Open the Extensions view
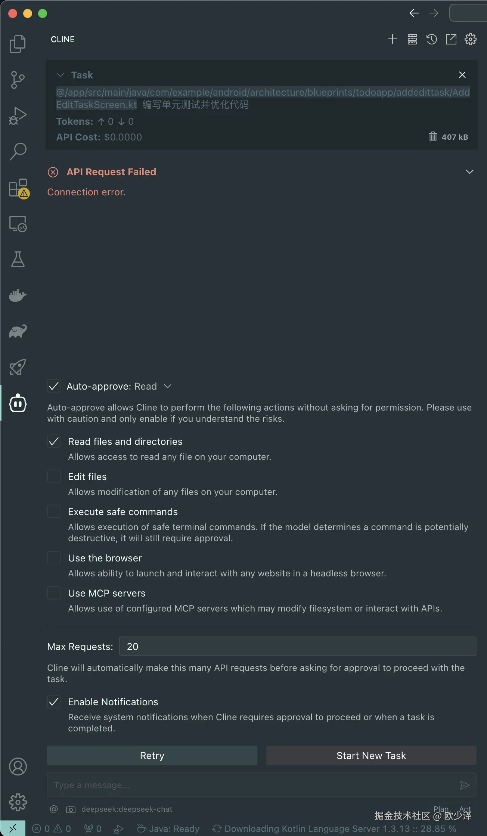487x836 pixels. coord(18,188)
